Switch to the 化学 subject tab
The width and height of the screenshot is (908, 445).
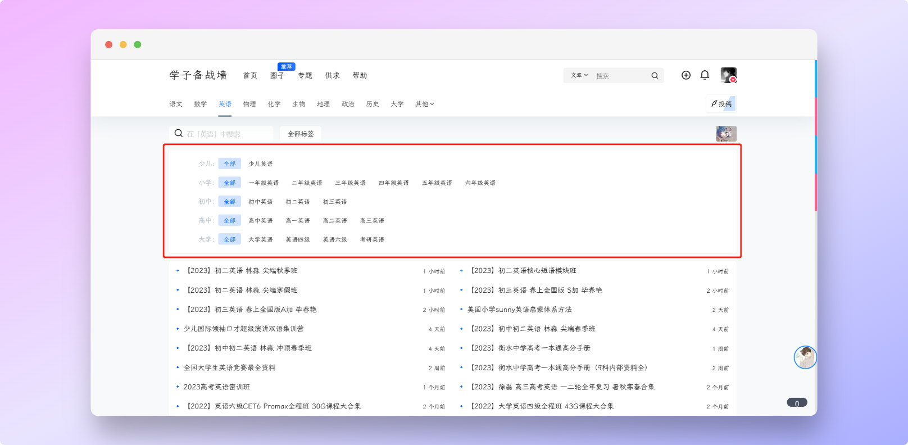click(274, 104)
